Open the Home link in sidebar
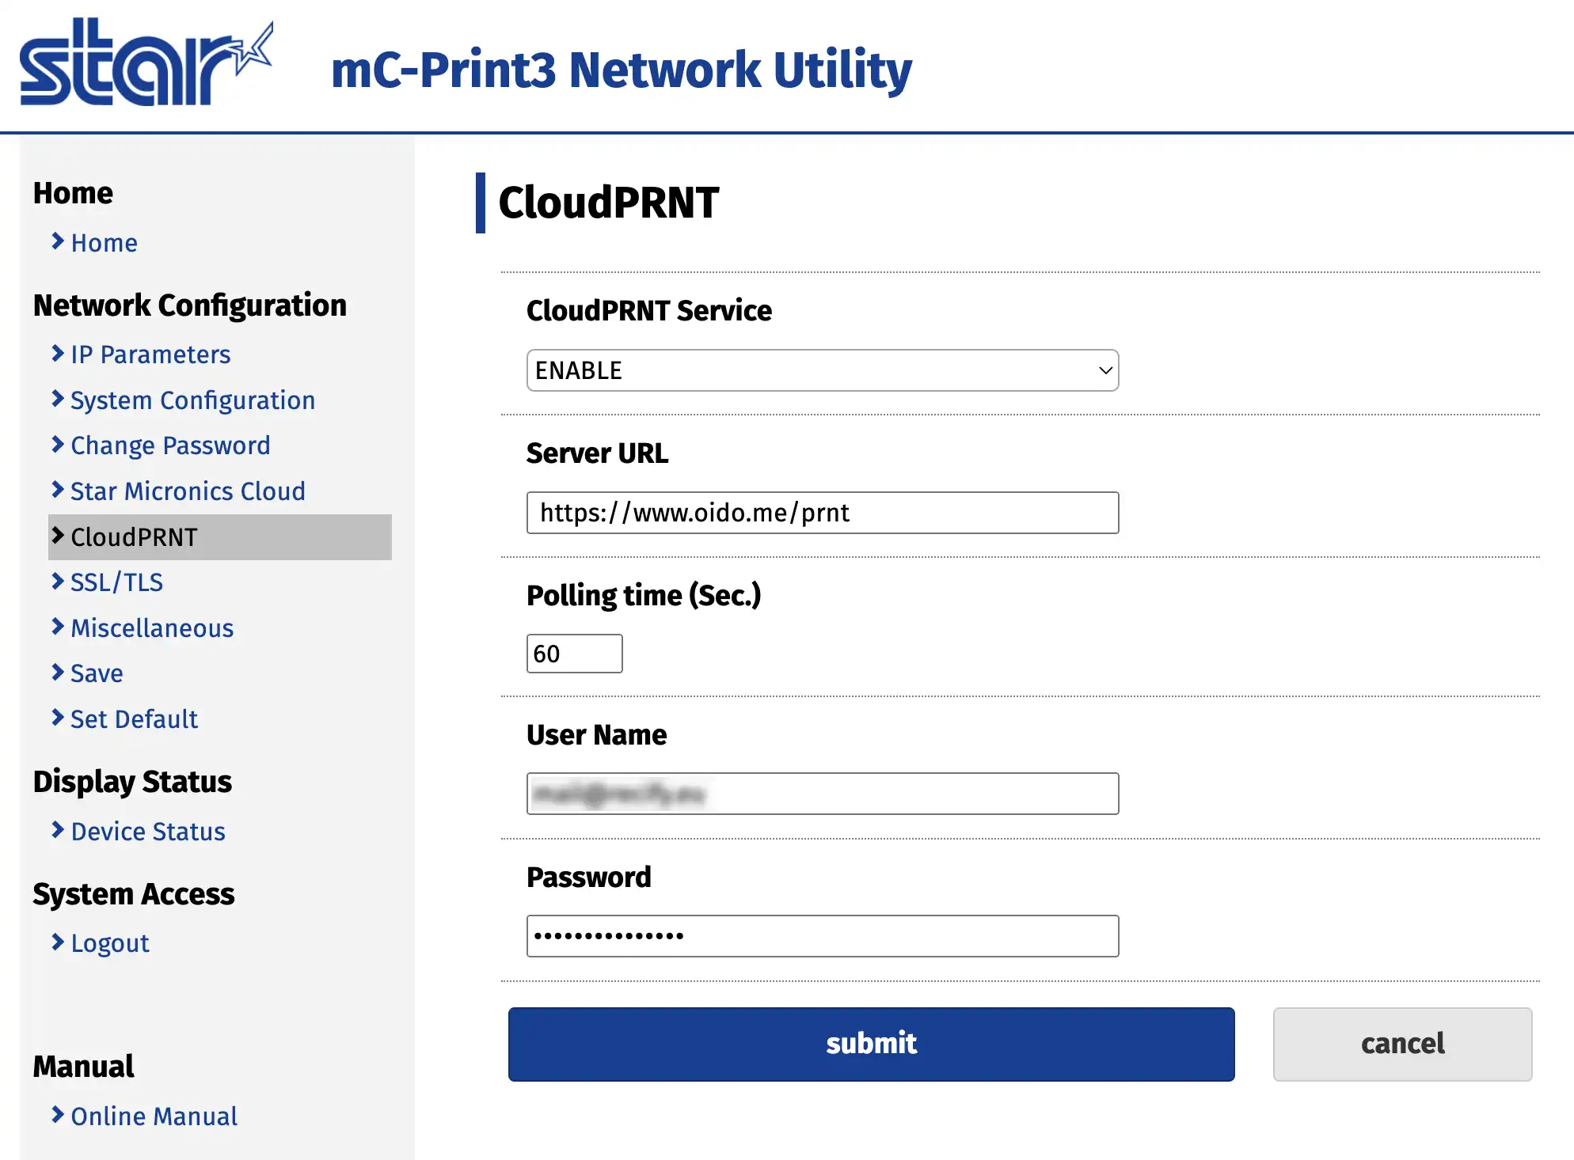 (104, 243)
